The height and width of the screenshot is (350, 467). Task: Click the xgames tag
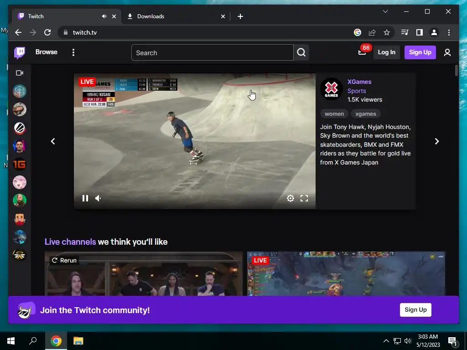pos(365,113)
